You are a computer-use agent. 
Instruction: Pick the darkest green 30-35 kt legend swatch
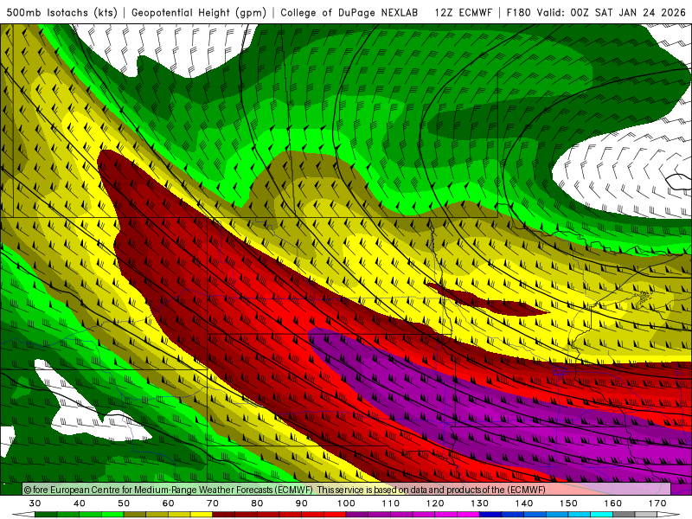point(46,515)
